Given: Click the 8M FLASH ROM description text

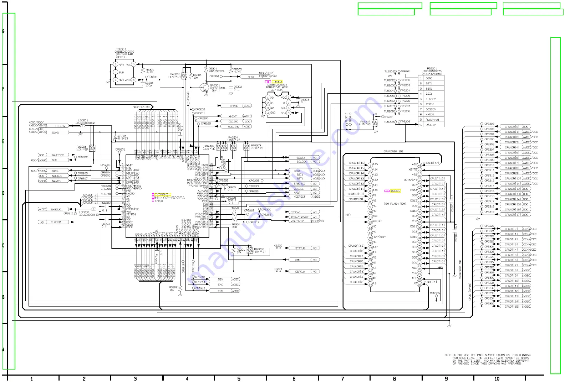Looking at the screenshot, I should [x=395, y=204].
